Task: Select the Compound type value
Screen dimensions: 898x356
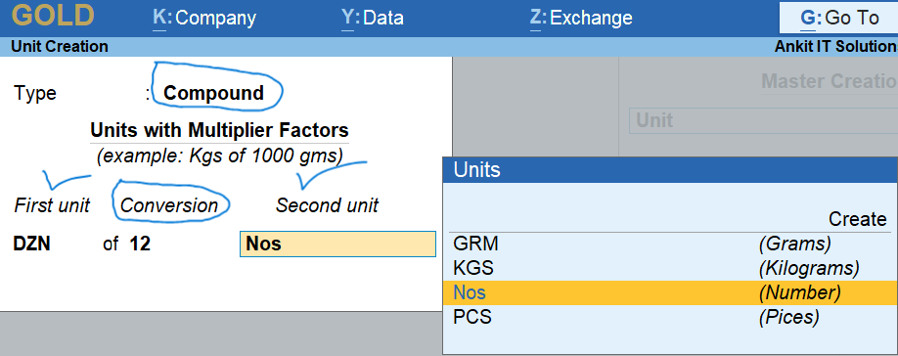Action: [x=213, y=93]
